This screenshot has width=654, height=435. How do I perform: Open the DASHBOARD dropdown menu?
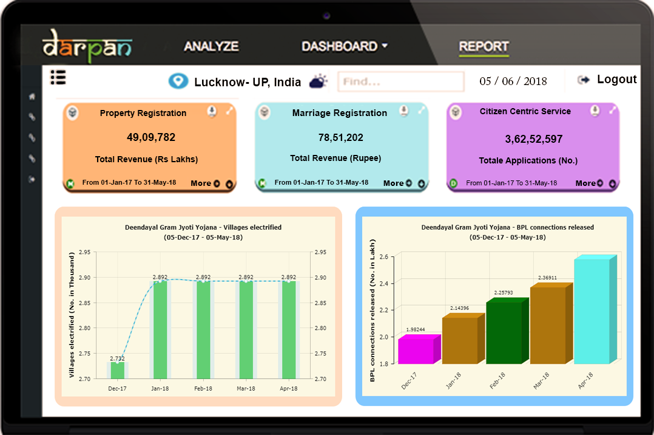(x=344, y=46)
